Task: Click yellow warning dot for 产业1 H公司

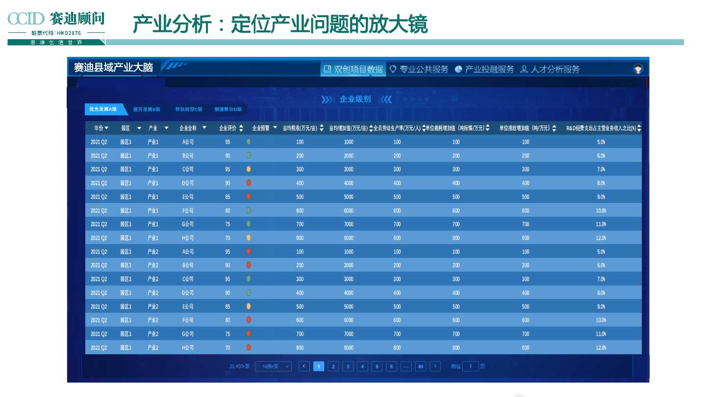Action: 249,238
